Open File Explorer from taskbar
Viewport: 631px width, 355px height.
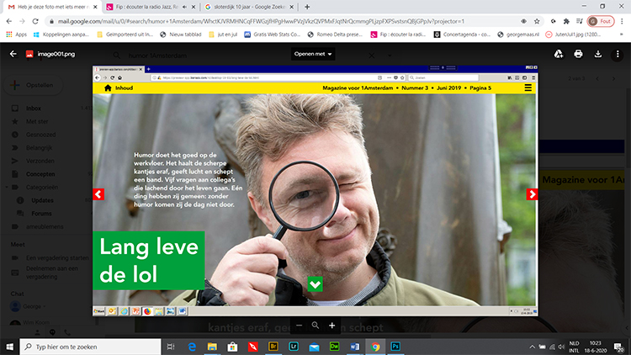click(x=212, y=347)
